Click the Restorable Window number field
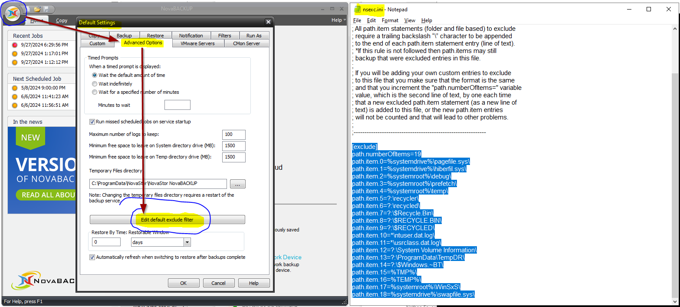Screen dimensions: 680x307 pyautogui.click(x=106, y=242)
